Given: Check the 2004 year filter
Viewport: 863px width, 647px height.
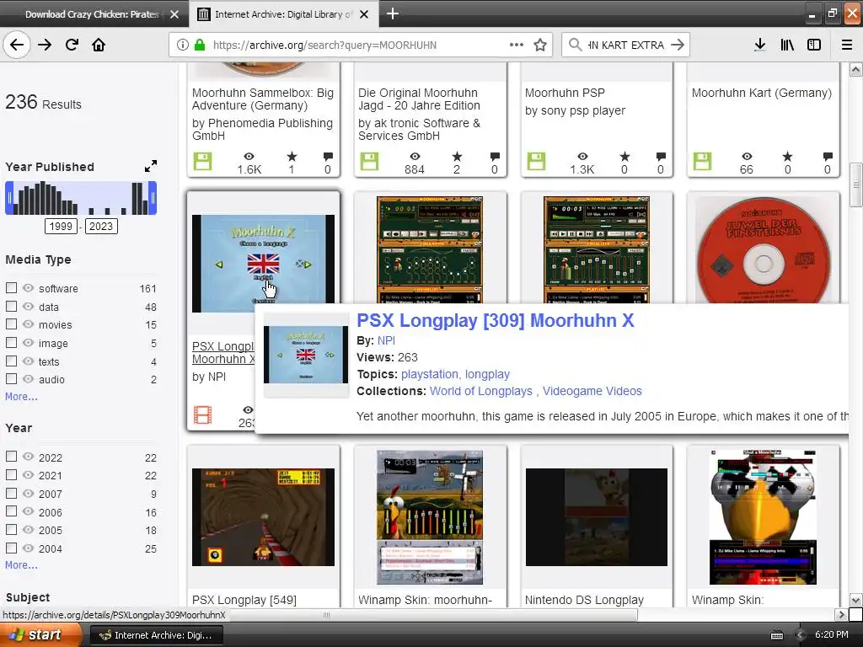Looking at the screenshot, I should [x=11, y=548].
